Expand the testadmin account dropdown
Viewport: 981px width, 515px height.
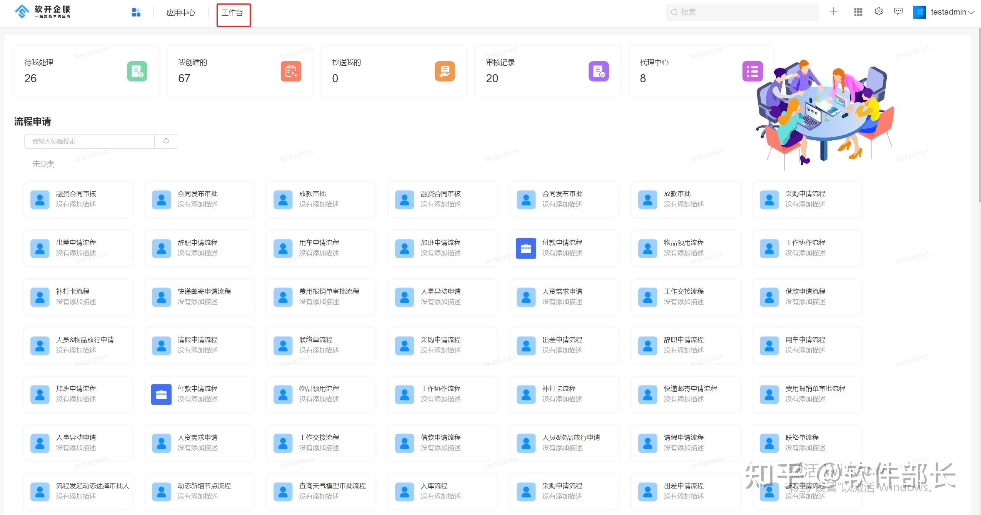point(971,12)
